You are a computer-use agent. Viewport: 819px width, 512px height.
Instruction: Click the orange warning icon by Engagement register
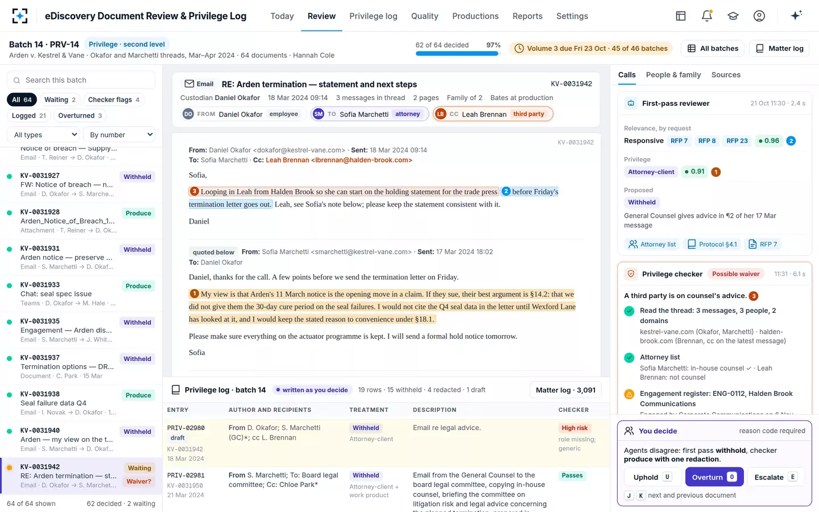[x=629, y=394]
